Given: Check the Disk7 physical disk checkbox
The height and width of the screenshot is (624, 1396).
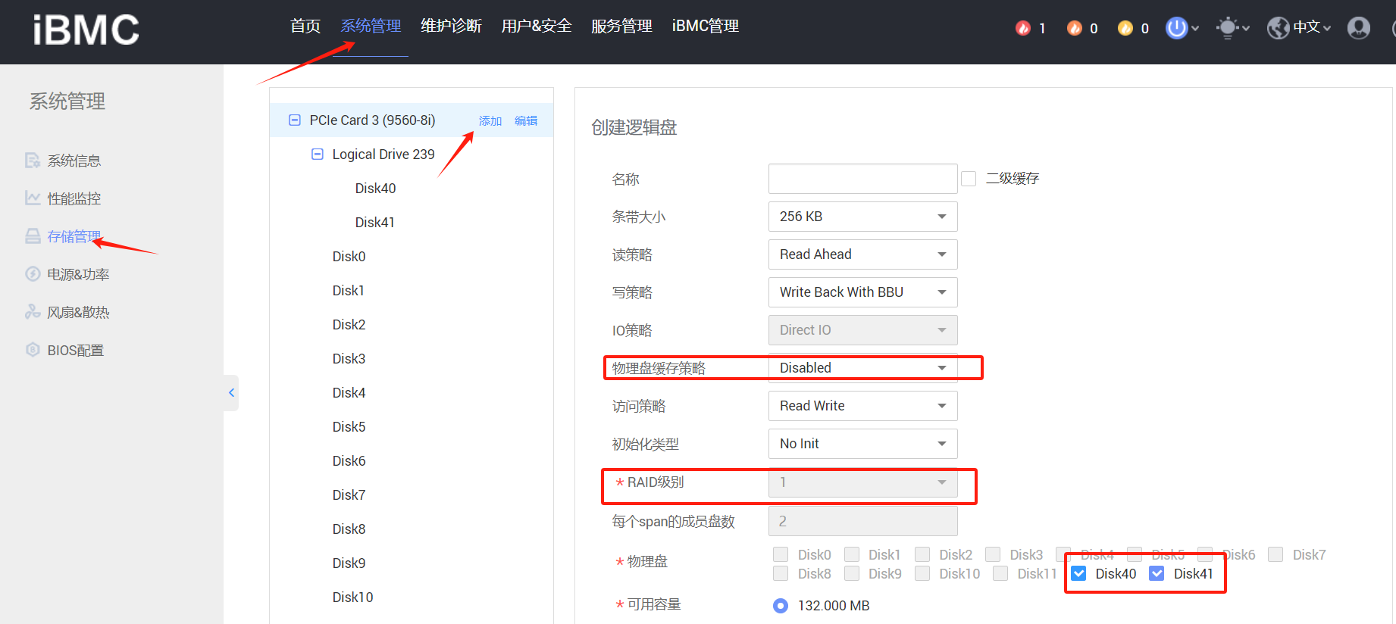Looking at the screenshot, I should (1275, 554).
